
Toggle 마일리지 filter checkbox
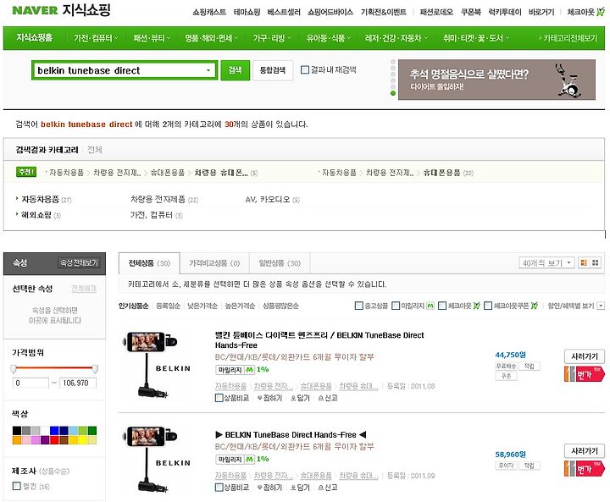tap(396, 306)
